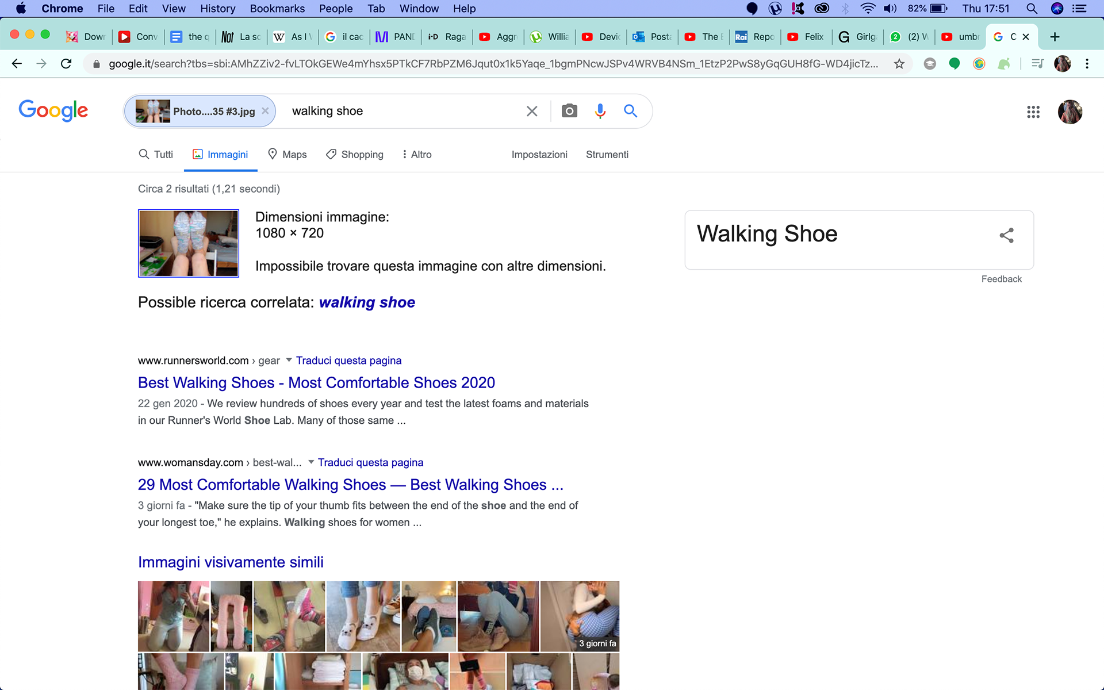
Task: Translate the runnersworld.com page
Action: click(x=348, y=361)
